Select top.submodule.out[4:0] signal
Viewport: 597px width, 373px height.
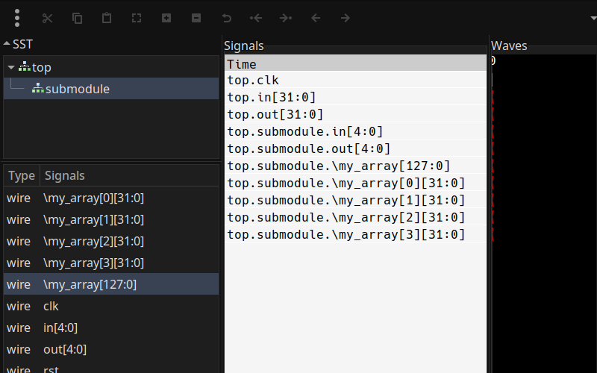pos(356,148)
